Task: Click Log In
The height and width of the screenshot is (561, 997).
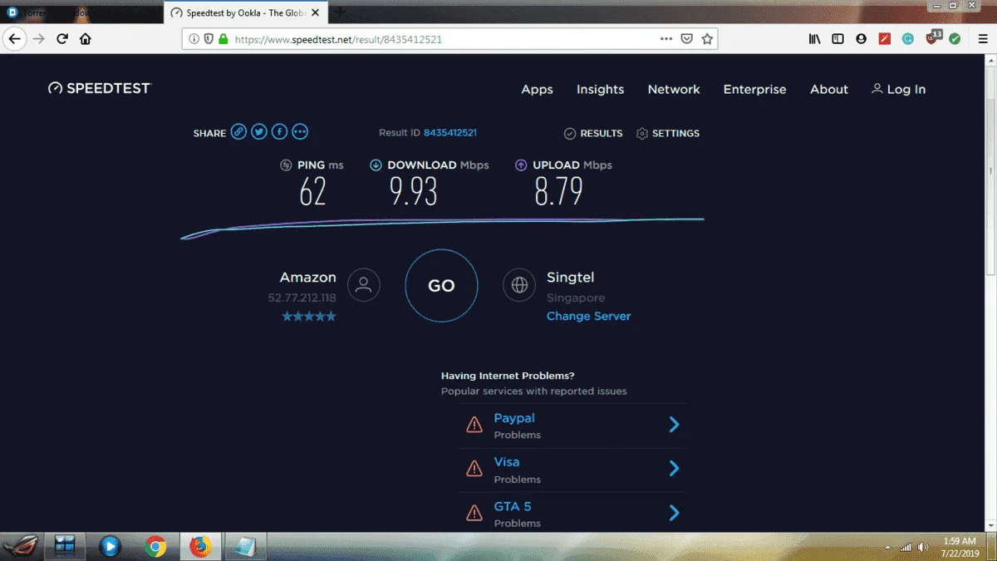Action: (x=898, y=89)
